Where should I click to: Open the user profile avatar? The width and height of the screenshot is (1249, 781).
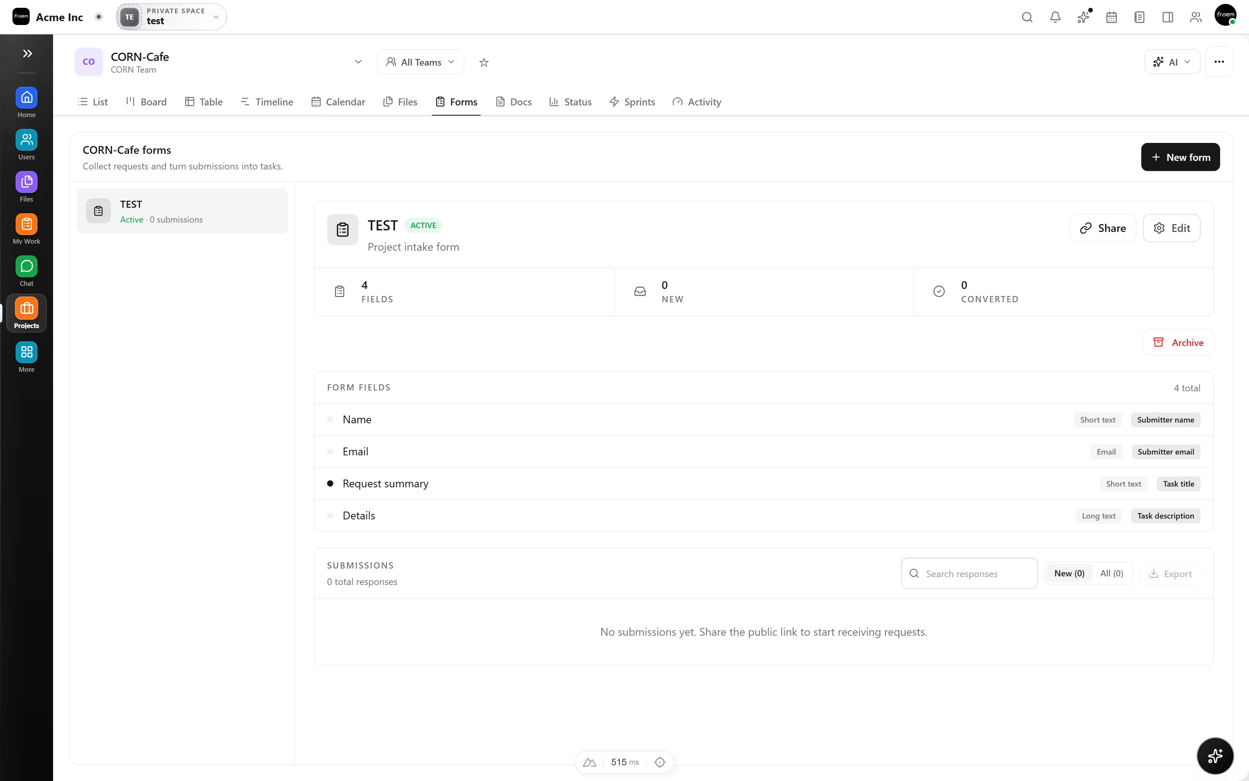[1225, 15]
